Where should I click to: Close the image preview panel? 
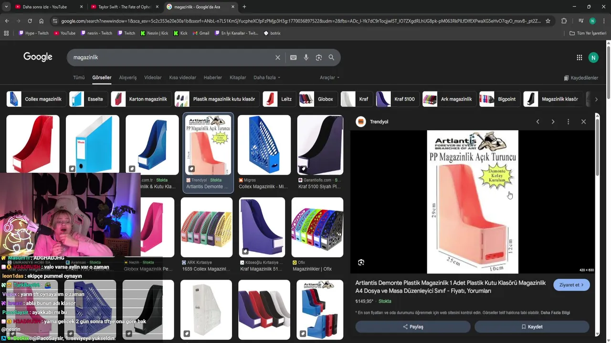tap(583, 121)
